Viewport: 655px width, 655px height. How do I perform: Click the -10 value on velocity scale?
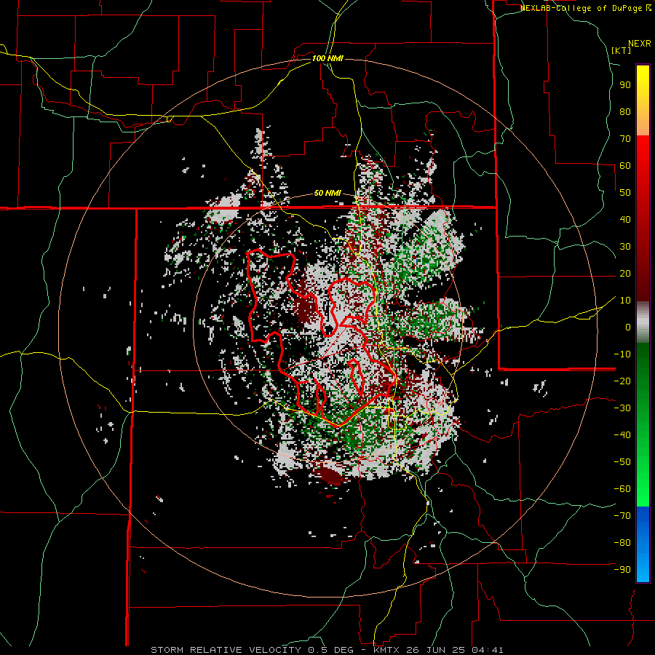click(x=622, y=354)
